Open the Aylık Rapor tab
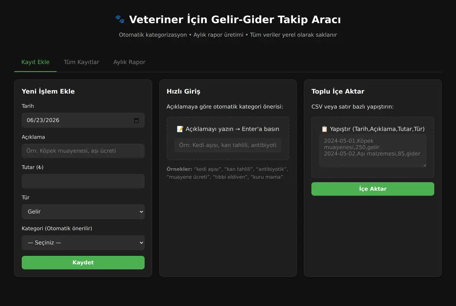The width and height of the screenshot is (456, 306). pyautogui.click(x=129, y=62)
